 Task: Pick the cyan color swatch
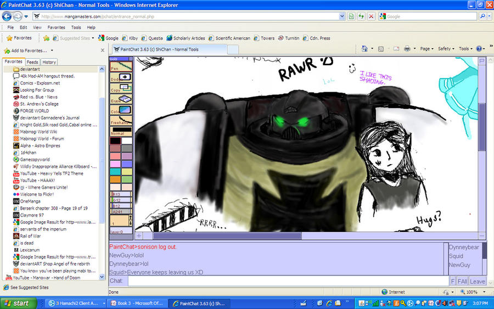click(115, 172)
